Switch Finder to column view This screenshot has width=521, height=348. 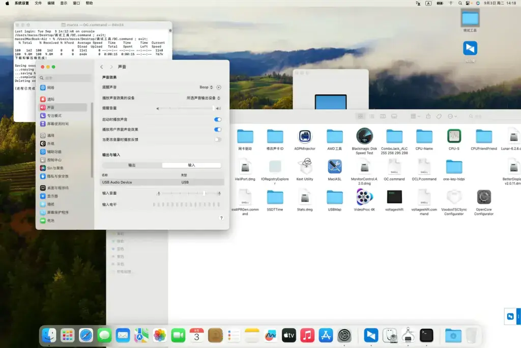pyautogui.click(x=383, y=116)
